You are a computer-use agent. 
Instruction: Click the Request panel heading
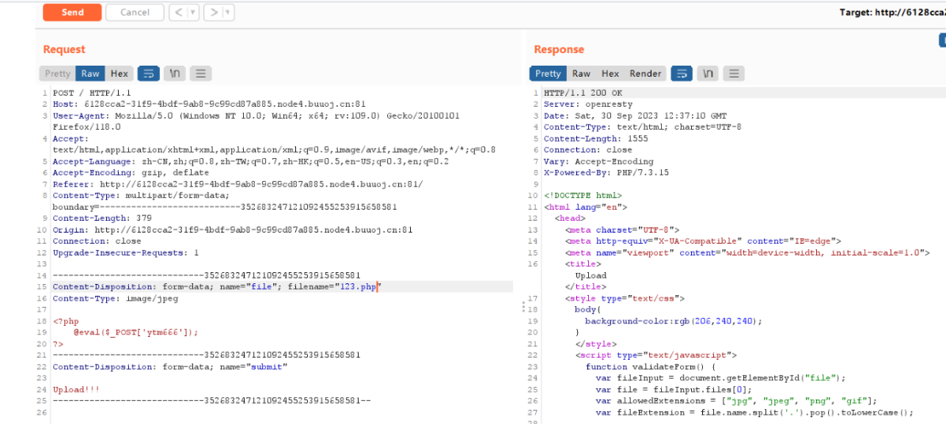click(x=64, y=50)
